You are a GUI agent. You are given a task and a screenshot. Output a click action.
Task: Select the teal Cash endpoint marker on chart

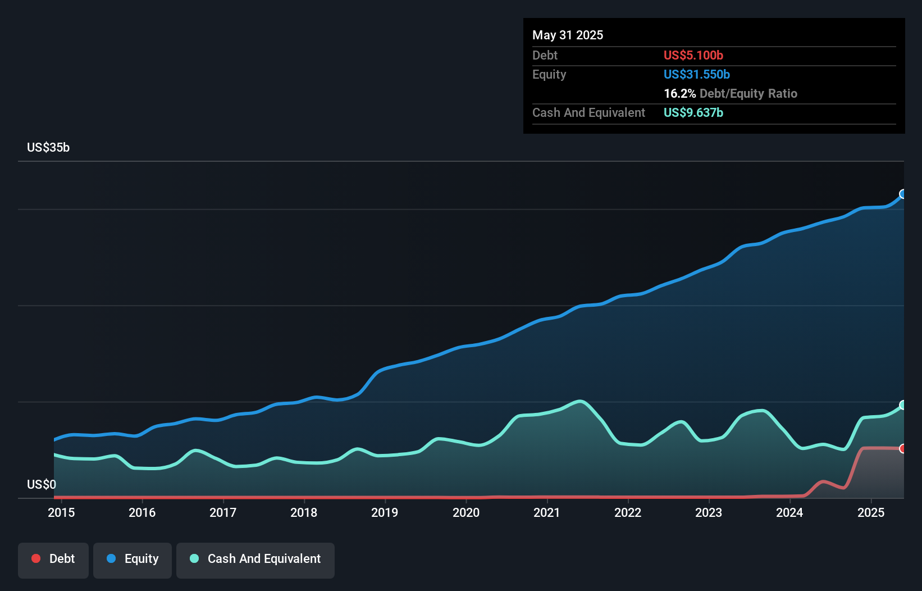pos(903,405)
